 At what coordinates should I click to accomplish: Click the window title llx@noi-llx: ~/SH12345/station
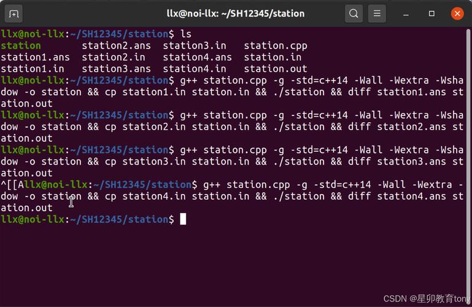click(x=236, y=14)
